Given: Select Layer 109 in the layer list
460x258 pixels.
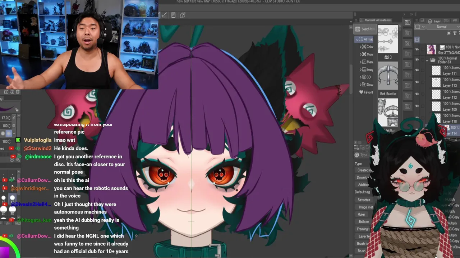Looking at the screenshot, I should pyautogui.click(x=446, y=106).
